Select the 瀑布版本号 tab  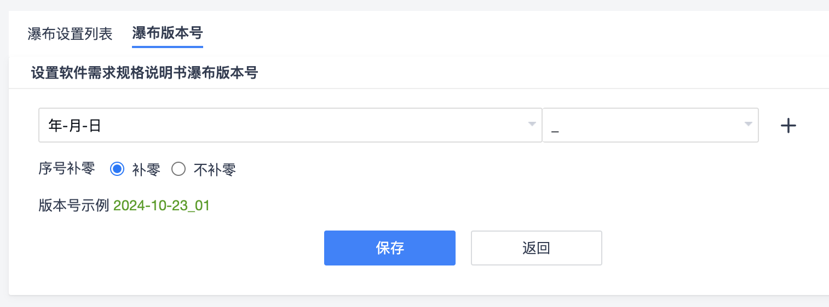pos(168,33)
